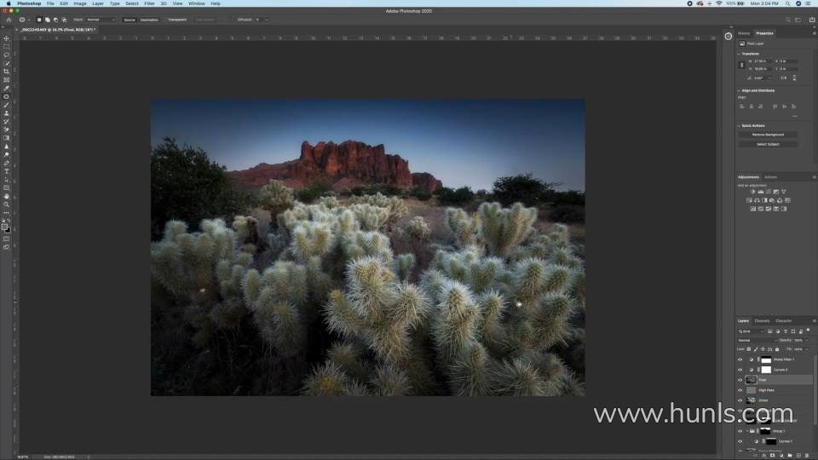Hide the Curves 1 layer
This screenshot has width=818, height=460.
pyautogui.click(x=740, y=441)
